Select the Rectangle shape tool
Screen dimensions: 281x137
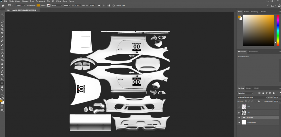2,83
